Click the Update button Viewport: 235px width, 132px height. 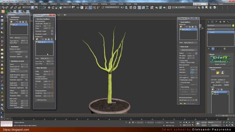click(x=226, y=85)
